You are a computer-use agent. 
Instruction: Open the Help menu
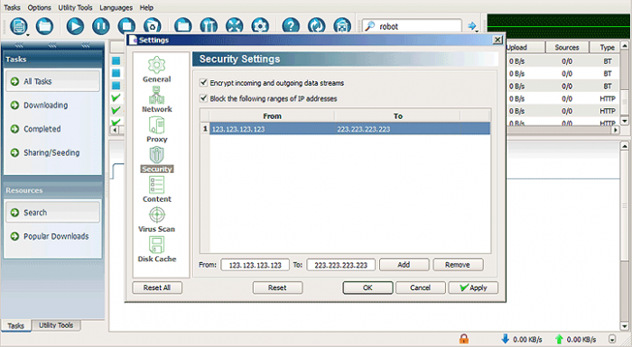pyautogui.click(x=146, y=7)
